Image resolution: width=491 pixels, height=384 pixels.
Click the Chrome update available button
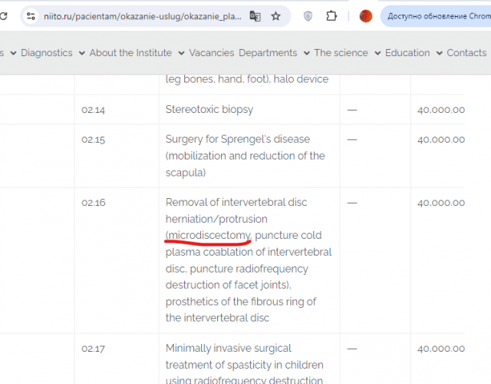click(437, 15)
